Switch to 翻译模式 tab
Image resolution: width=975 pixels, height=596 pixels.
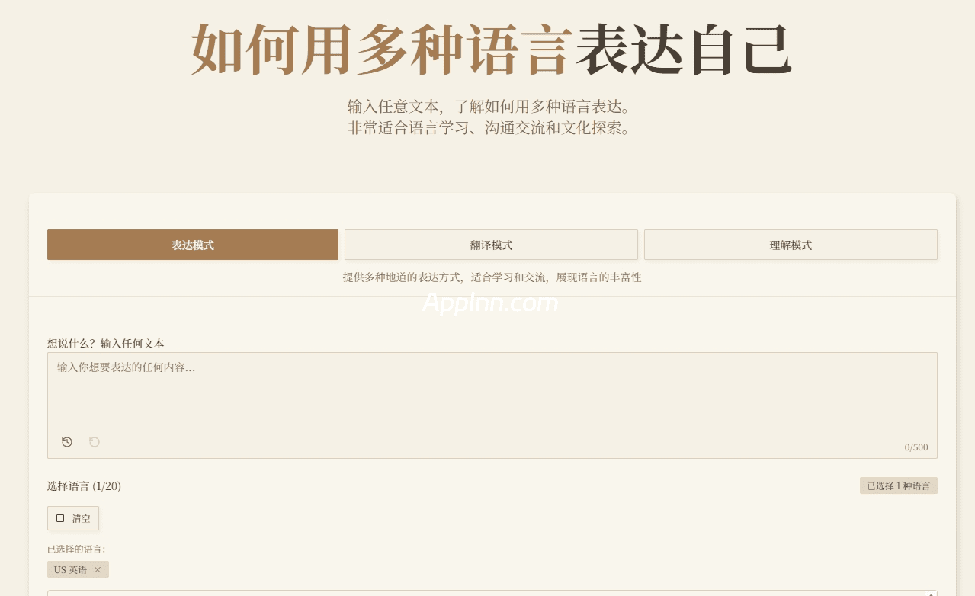pyautogui.click(x=491, y=245)
